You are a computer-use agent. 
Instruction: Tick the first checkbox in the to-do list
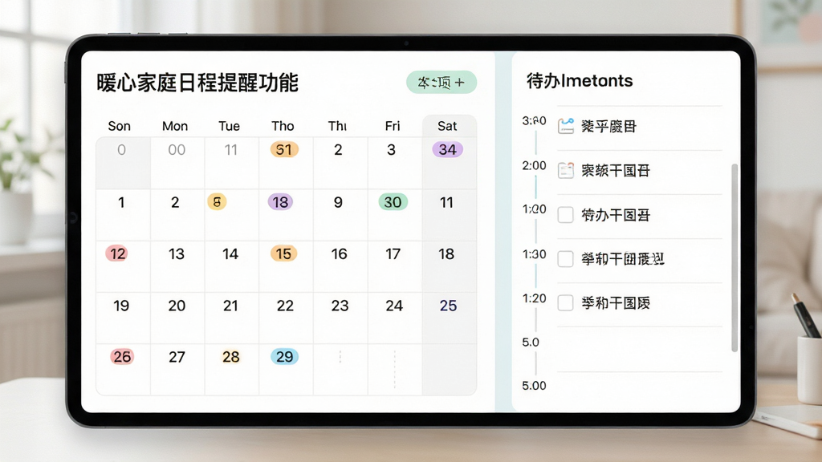coord(565,215)
